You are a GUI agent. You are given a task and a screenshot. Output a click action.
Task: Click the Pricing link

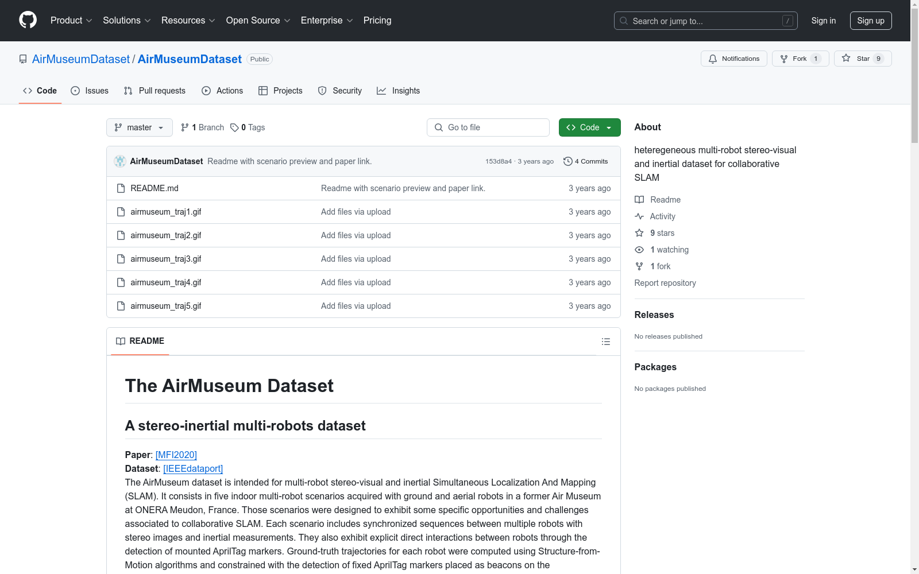point(377,21)
